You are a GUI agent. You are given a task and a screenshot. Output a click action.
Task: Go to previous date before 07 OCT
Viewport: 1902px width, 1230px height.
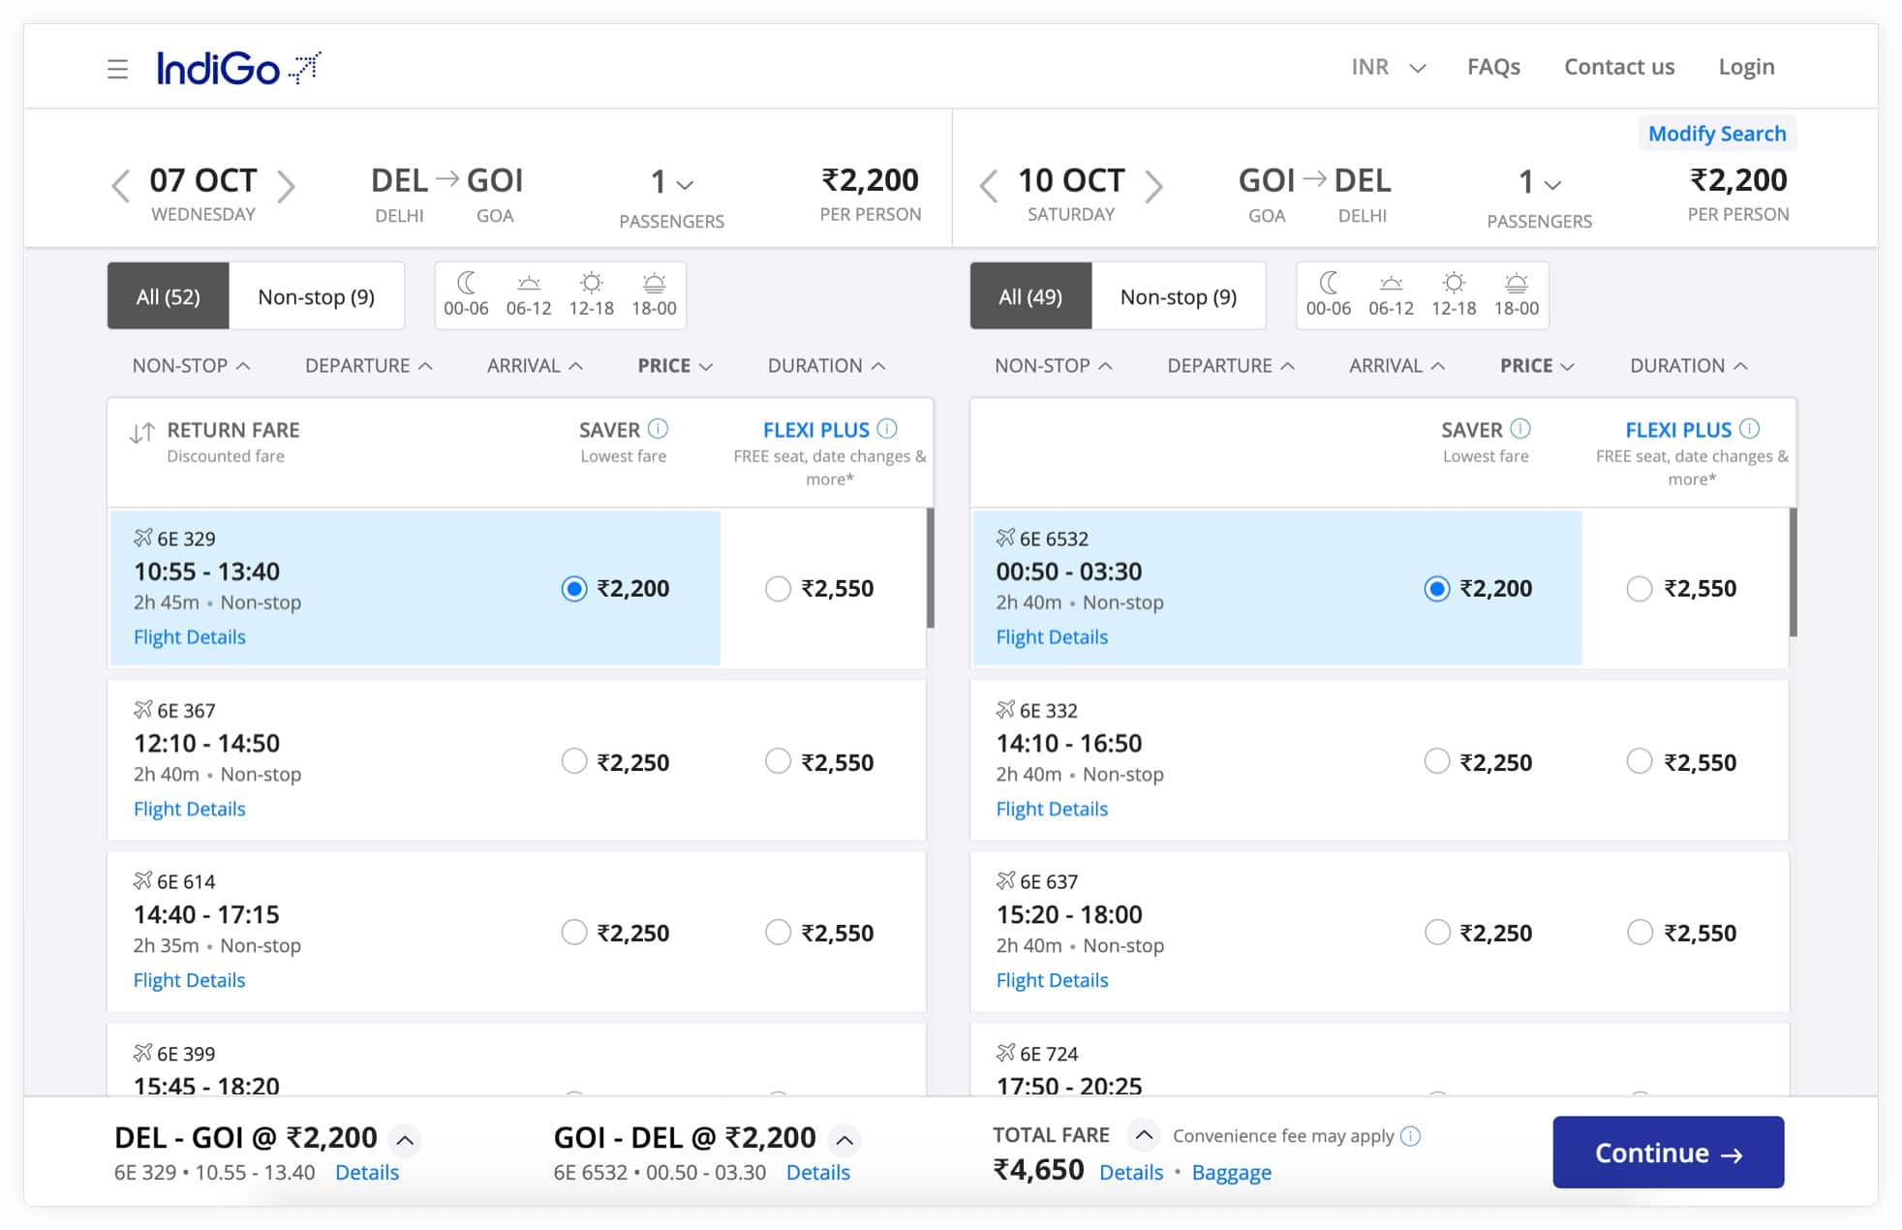(120, 185)
